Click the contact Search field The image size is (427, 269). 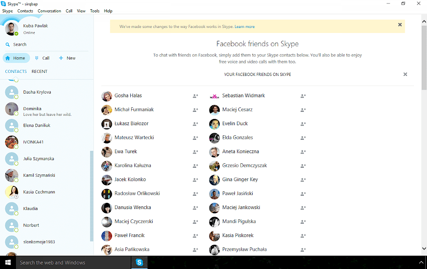pos(46,44)
